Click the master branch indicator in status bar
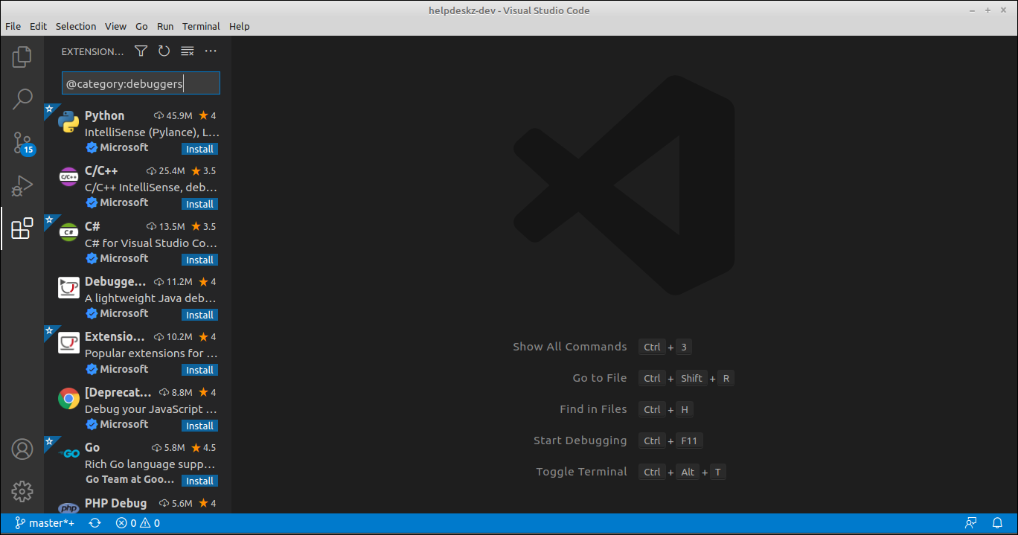 [45, 522]
